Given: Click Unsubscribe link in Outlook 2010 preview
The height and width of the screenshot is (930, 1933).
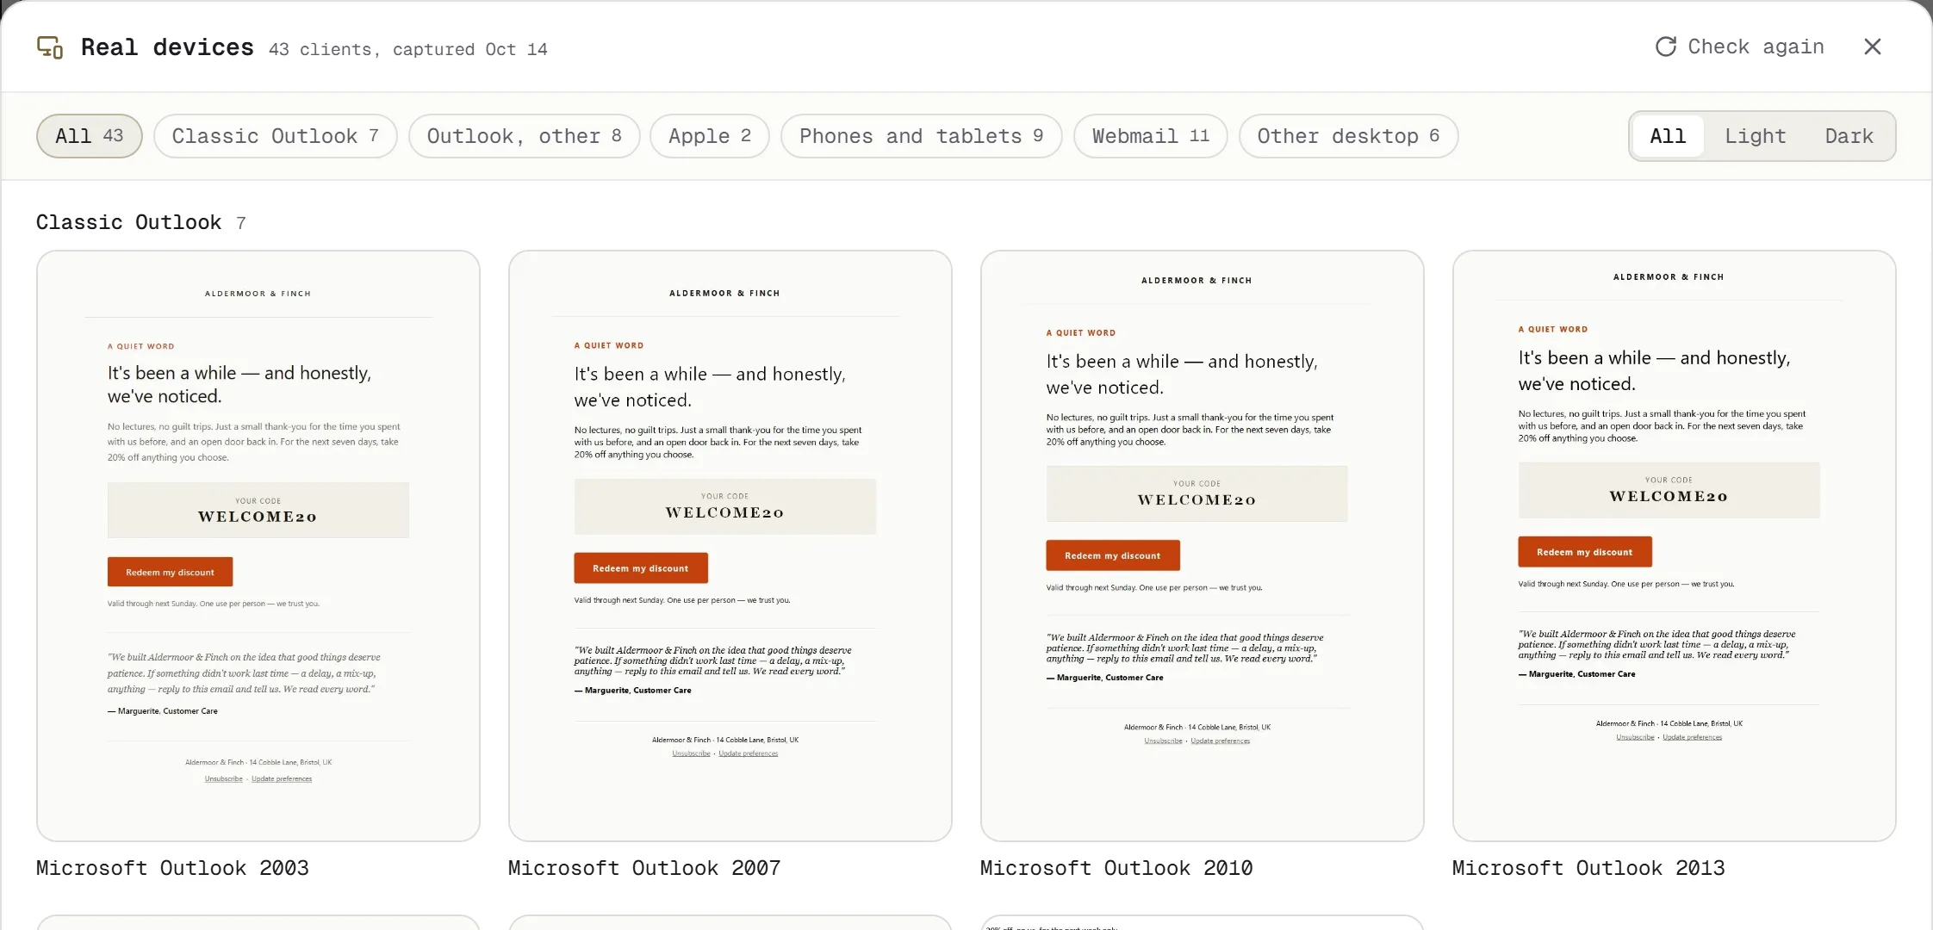Looking at the screenshot, I should [x=1163, y=741].
